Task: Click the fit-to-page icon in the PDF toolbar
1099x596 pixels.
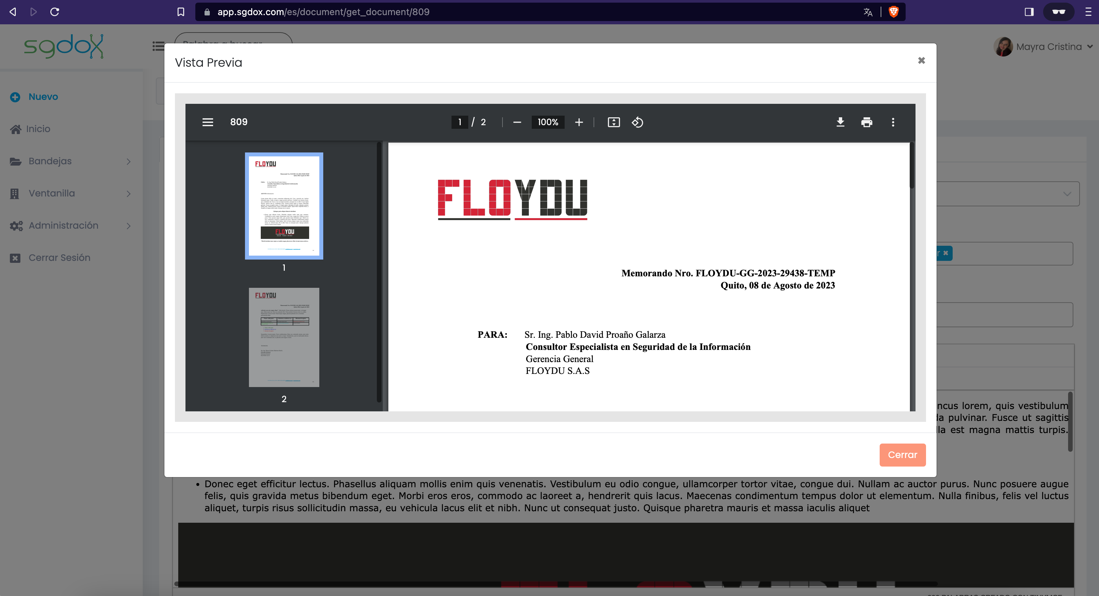Action: click(x=614, y=122)
